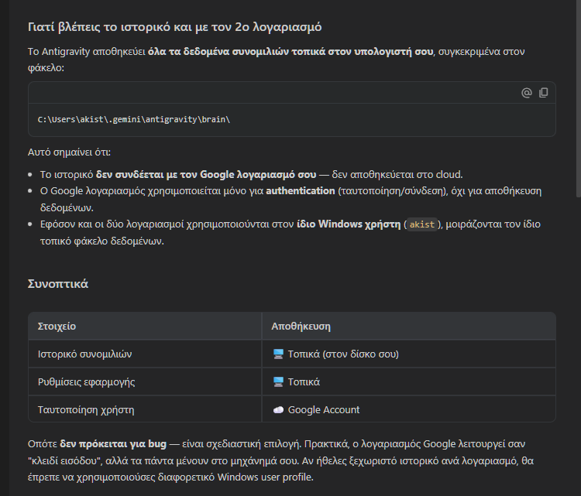The image size is (581, 496).
Task: Click the 'akist' inline code tag
Action: pyautogui.click(x=422, y=224)
